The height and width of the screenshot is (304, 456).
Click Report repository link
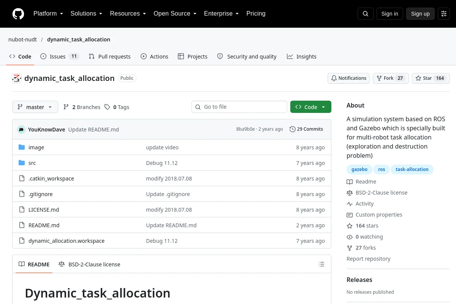coord(368,259)
